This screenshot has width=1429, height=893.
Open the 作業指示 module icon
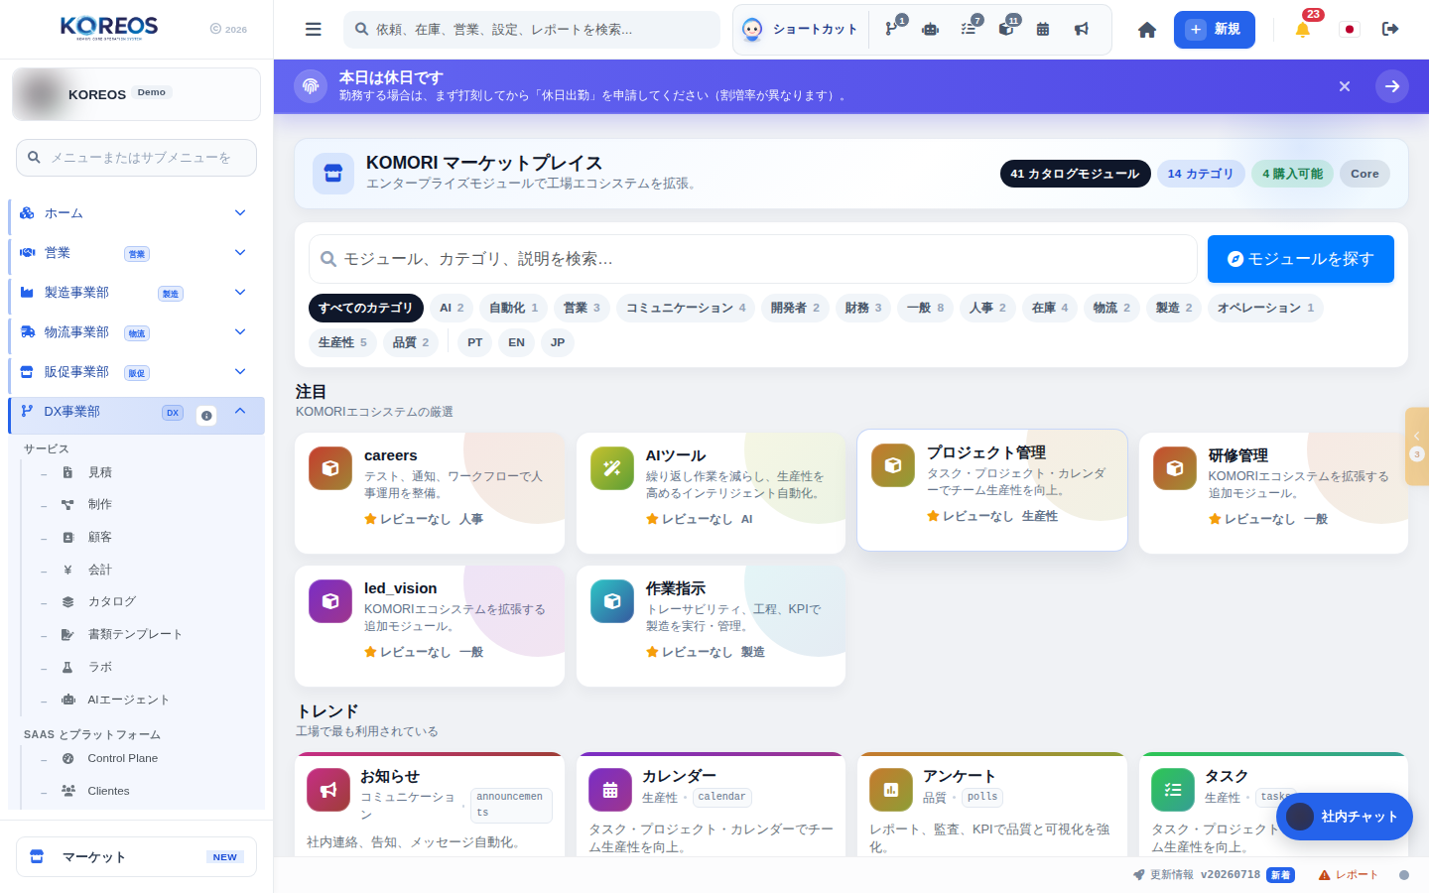(x=612, y=601)
